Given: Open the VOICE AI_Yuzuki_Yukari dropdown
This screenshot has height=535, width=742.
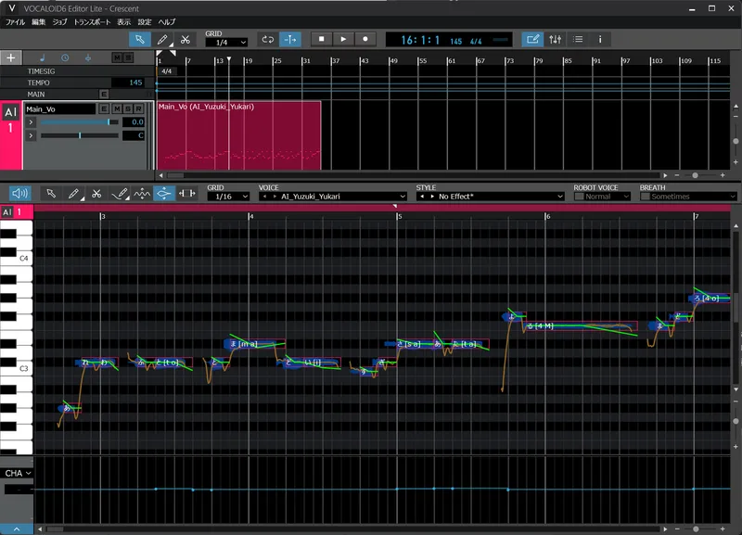Looking at the screenshot, I should [x=333, y=197].
